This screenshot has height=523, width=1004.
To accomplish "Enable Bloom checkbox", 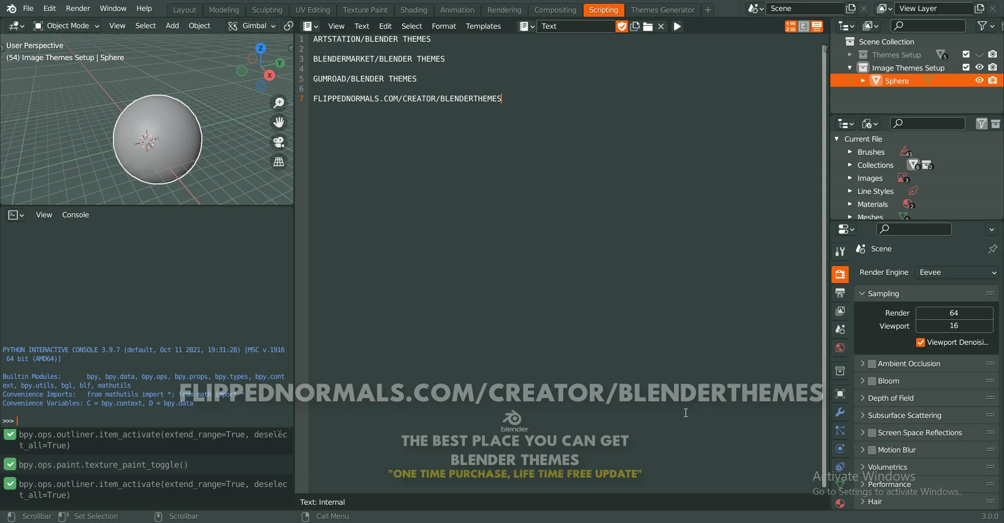I will click(x=872, y=381).
